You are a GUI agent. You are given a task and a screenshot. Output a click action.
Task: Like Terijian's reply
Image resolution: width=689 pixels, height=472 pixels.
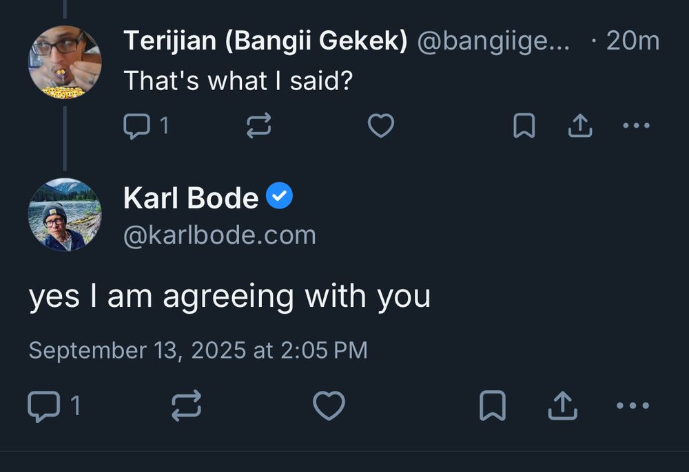tap(381, 125)
